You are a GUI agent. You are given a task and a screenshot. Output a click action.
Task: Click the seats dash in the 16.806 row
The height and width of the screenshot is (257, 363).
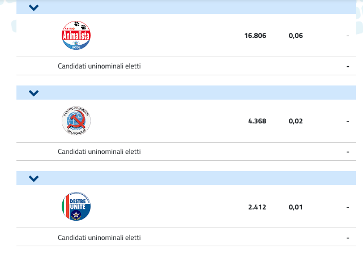pyautogui.click(x=347, y=36)
